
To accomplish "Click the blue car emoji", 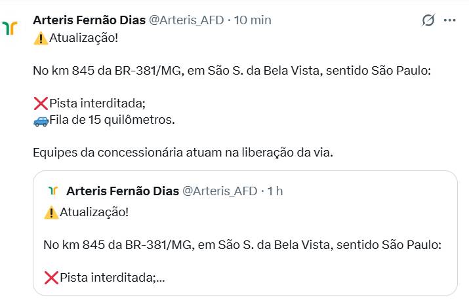I will [x=41, y=120].
